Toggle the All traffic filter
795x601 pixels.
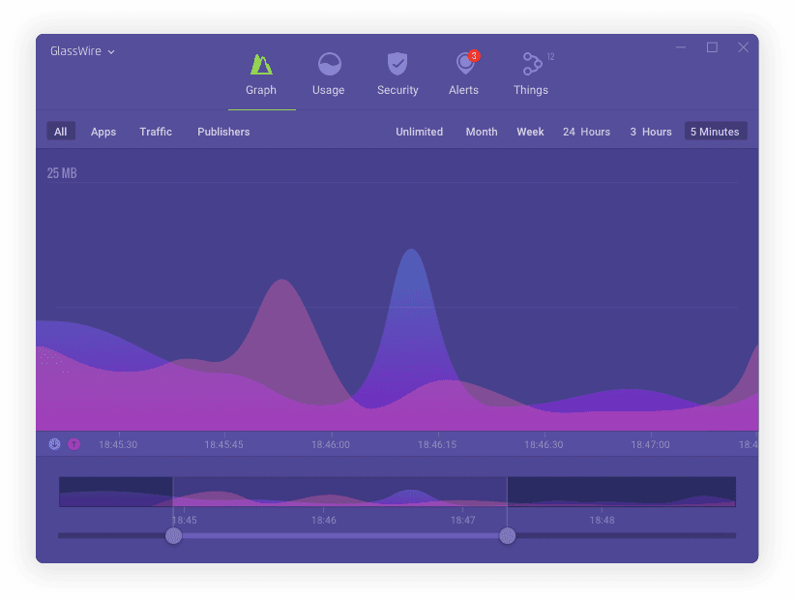61,132
